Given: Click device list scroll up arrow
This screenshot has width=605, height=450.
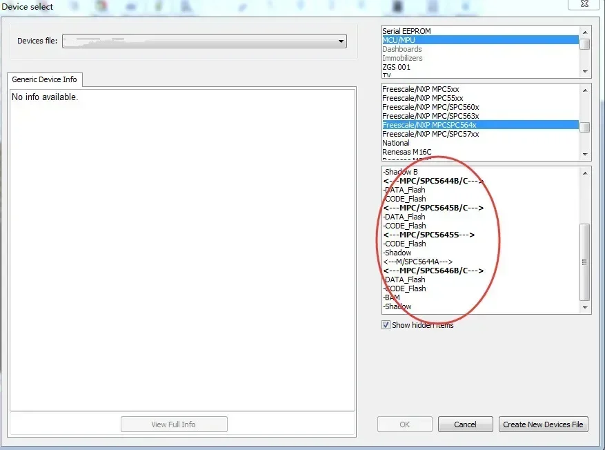Looking at the screenshot, I should pyautogui.click(x=585, y=173).
